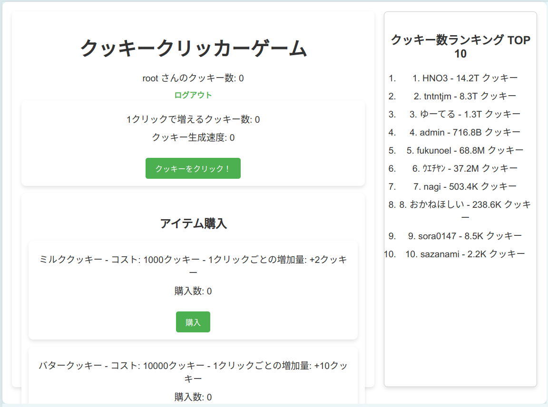The width and height of the screenshot is (548, 407).
Task: Select HNO3 entry in the ranking
Action: (x=465, y=78)
